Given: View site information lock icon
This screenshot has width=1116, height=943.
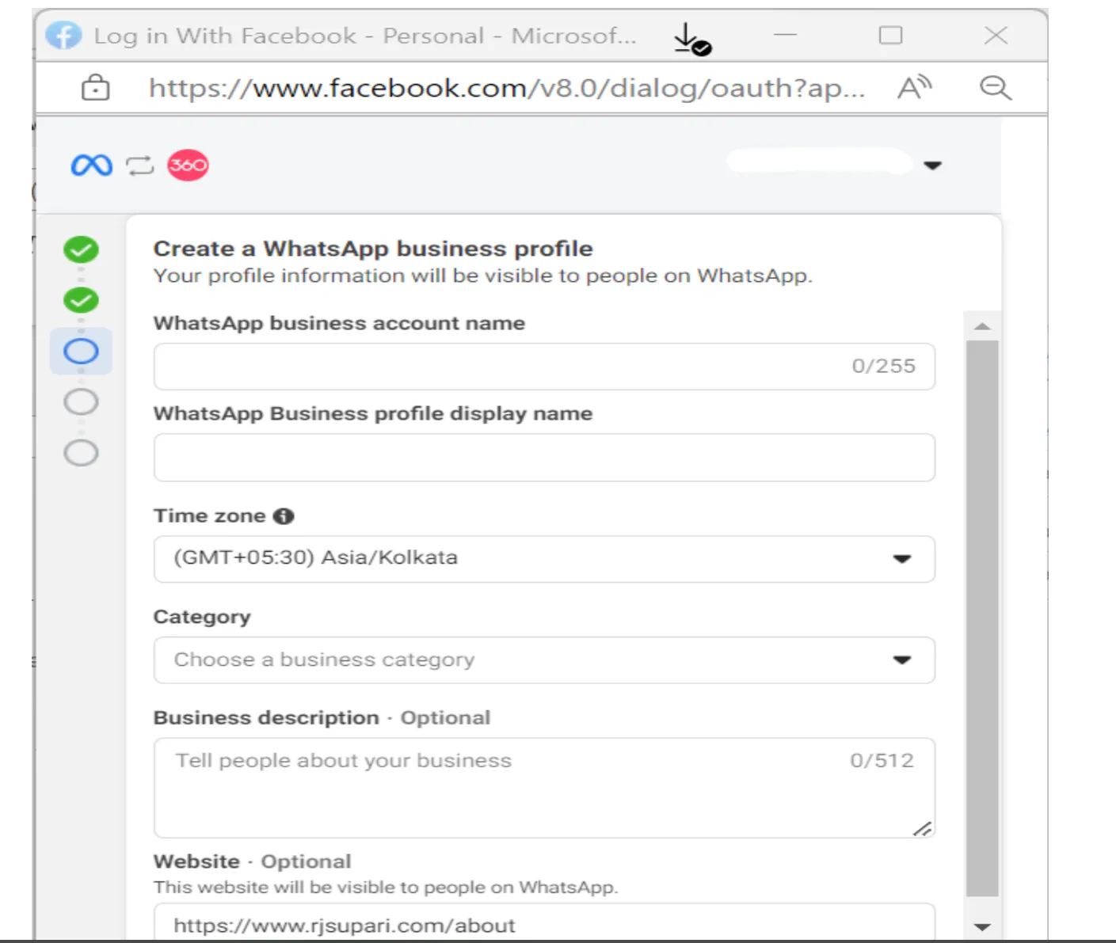Looking at the screenshot, I should pos(96,87).
